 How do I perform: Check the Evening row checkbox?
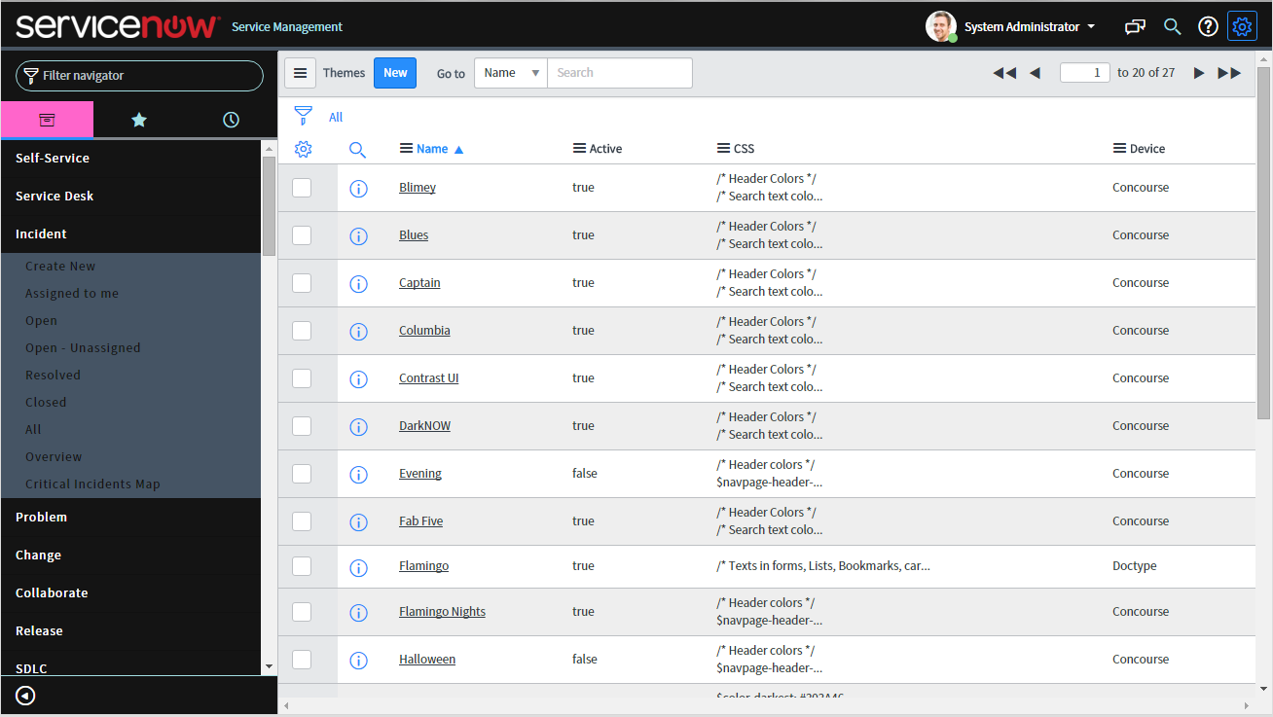click(302, 474)
